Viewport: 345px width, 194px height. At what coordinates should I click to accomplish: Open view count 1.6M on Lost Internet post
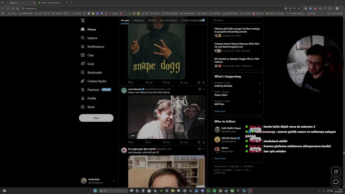(x=184, y=142)
